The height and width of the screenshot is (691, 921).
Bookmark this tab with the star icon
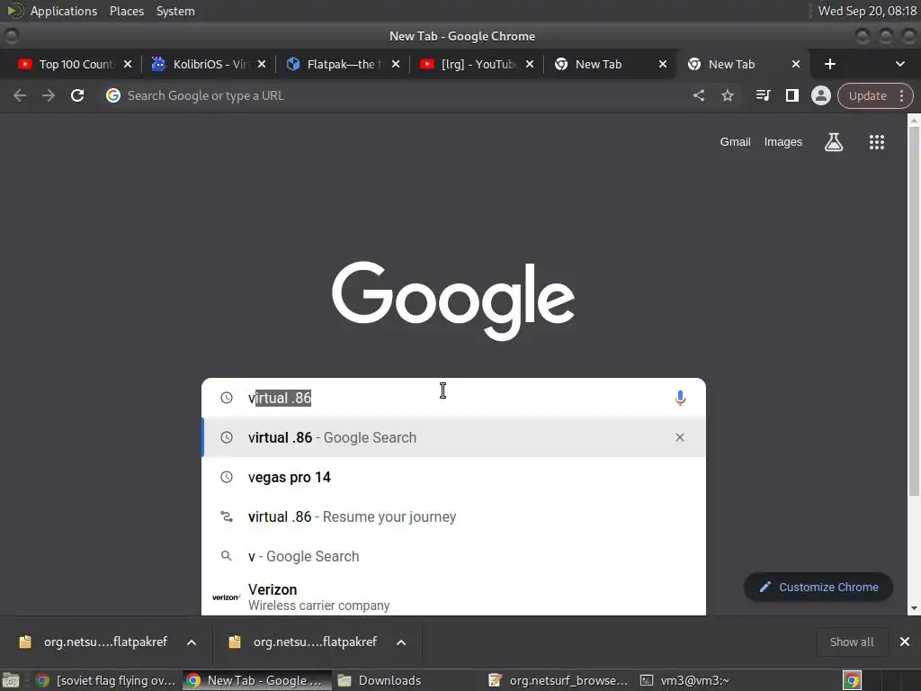(728, 95)
